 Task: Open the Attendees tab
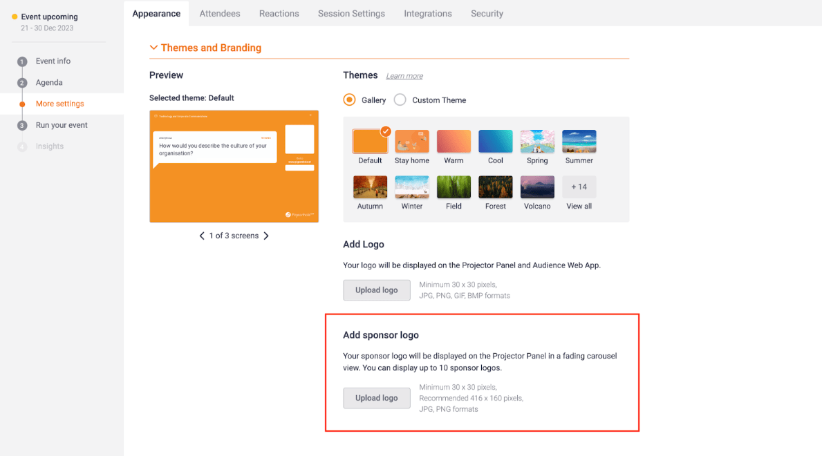[219, 13]
